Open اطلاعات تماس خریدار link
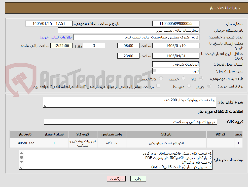248x187 pixels. 56,37
